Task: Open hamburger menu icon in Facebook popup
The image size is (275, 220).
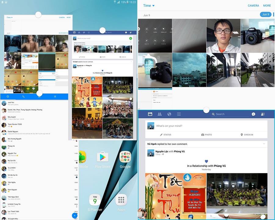Action: (89, 32)
